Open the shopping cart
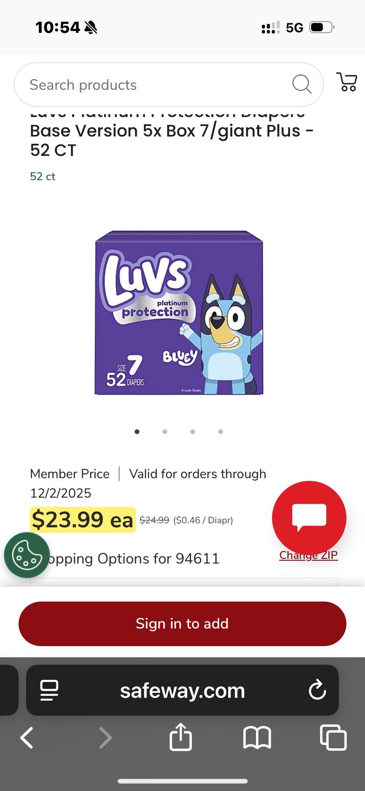 pyautogui.click(x=347, y=82)
